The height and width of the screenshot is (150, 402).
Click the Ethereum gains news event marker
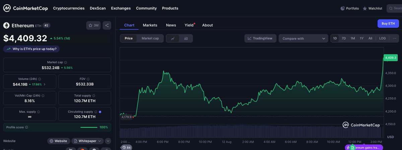364,147
